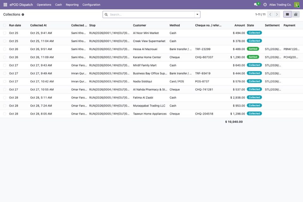This screenshot has height=202, width=303.
Task: Select checkbox for Al Noor Mini Market row
Action: 5,33
